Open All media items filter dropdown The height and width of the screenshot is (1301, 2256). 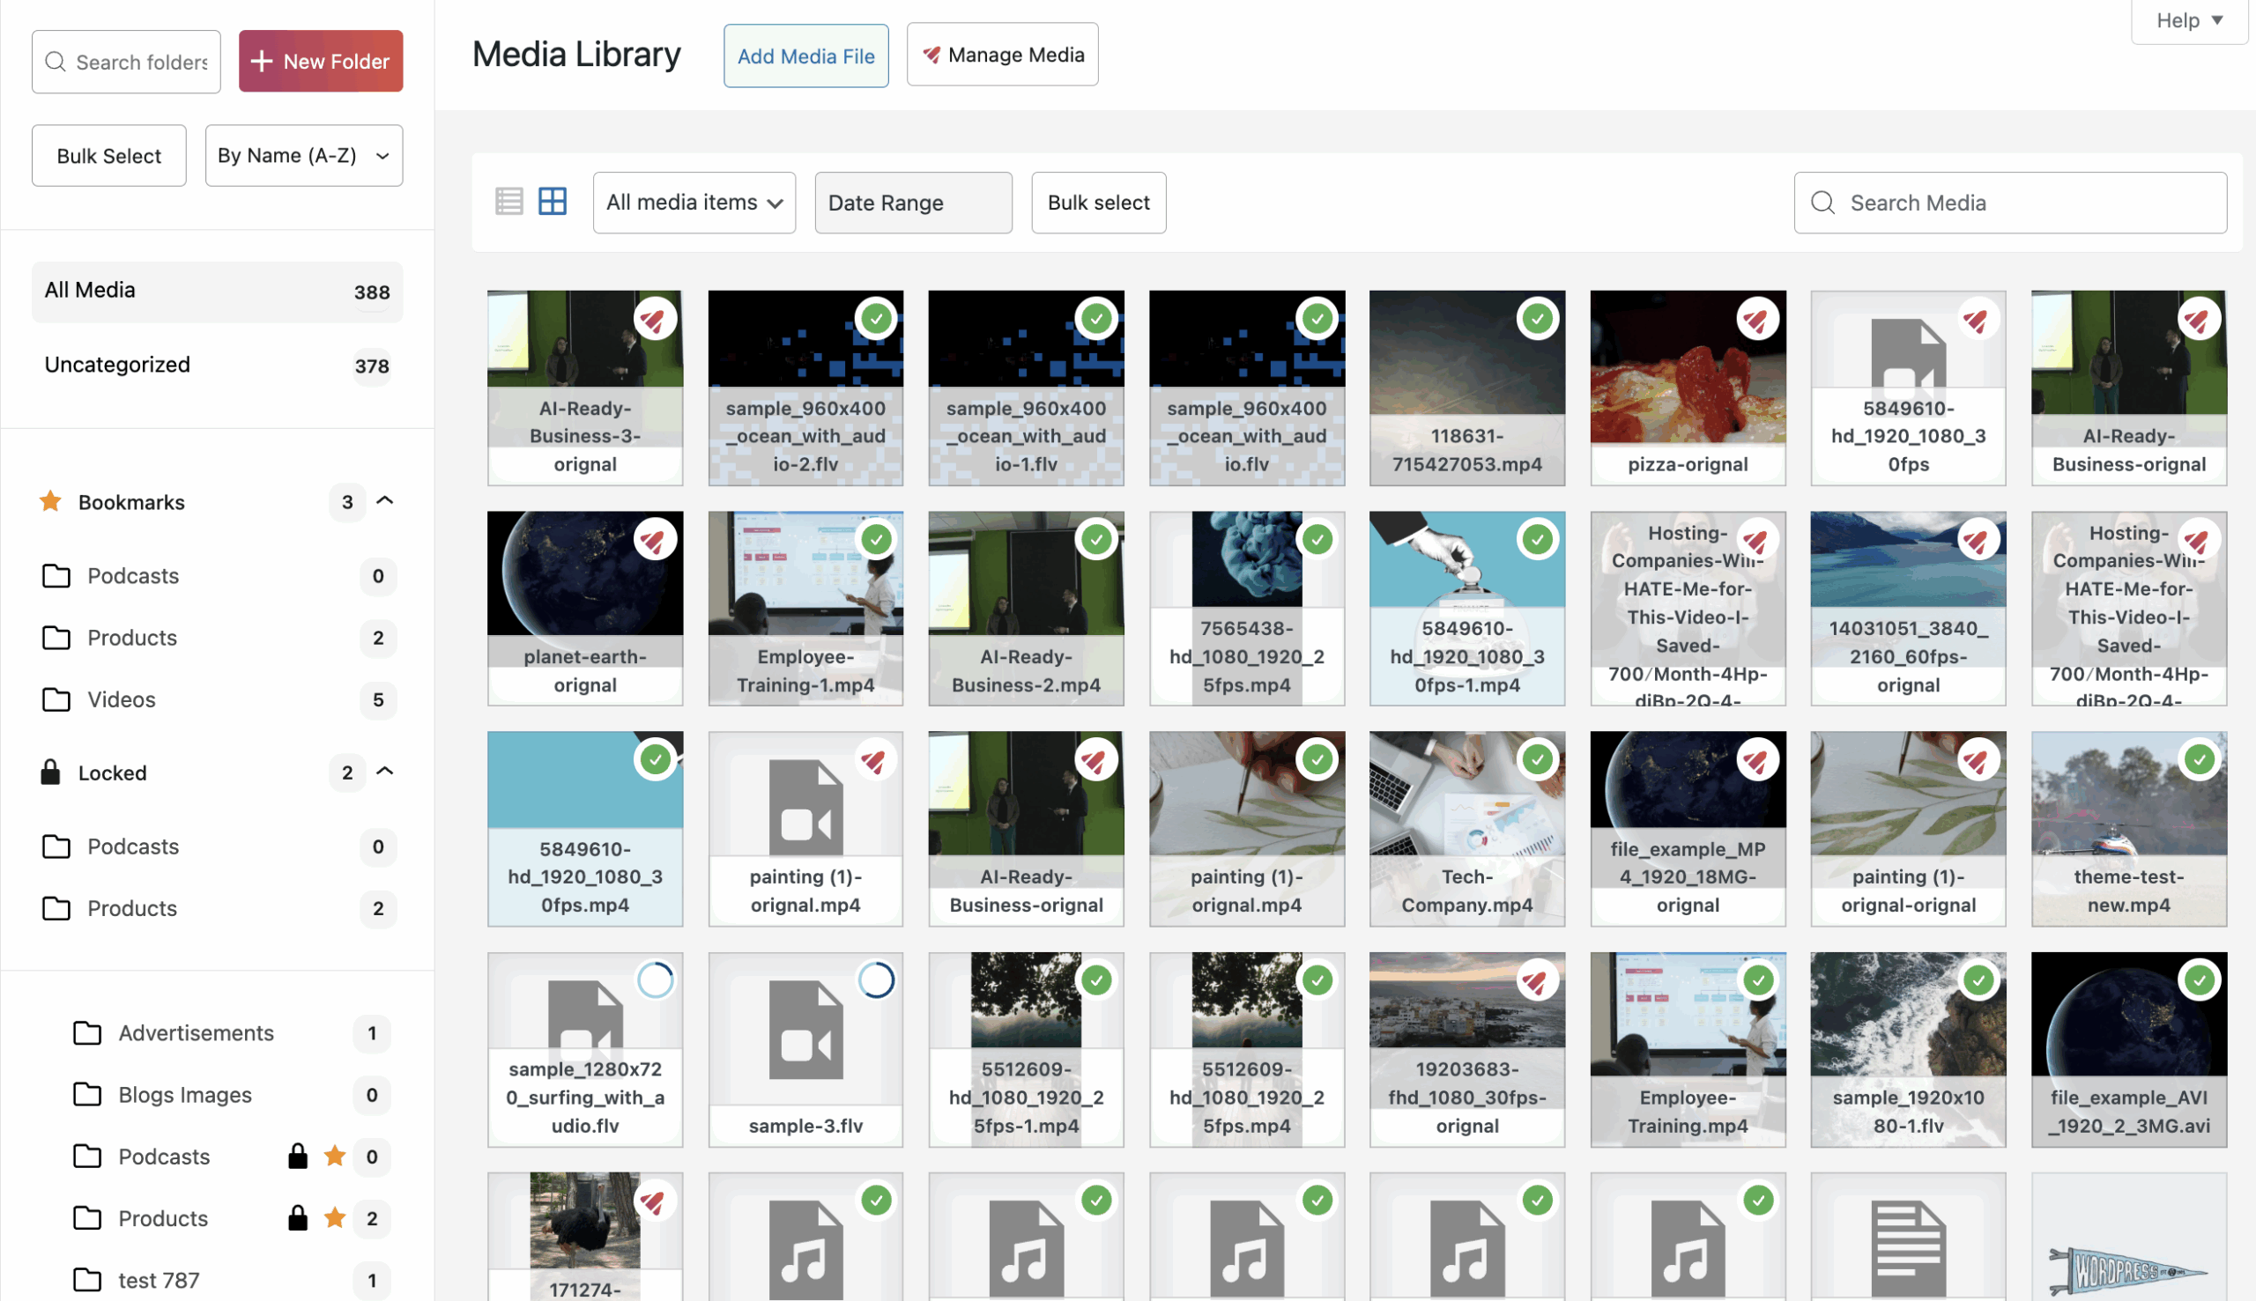pyautogui.click(x=694, y=203)
